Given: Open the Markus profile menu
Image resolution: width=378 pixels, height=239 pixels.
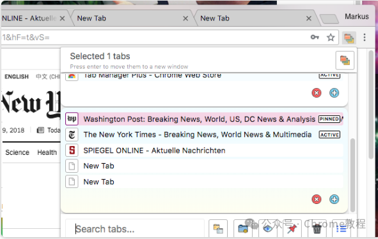Looking at the screenshot, I should point(356,17).
